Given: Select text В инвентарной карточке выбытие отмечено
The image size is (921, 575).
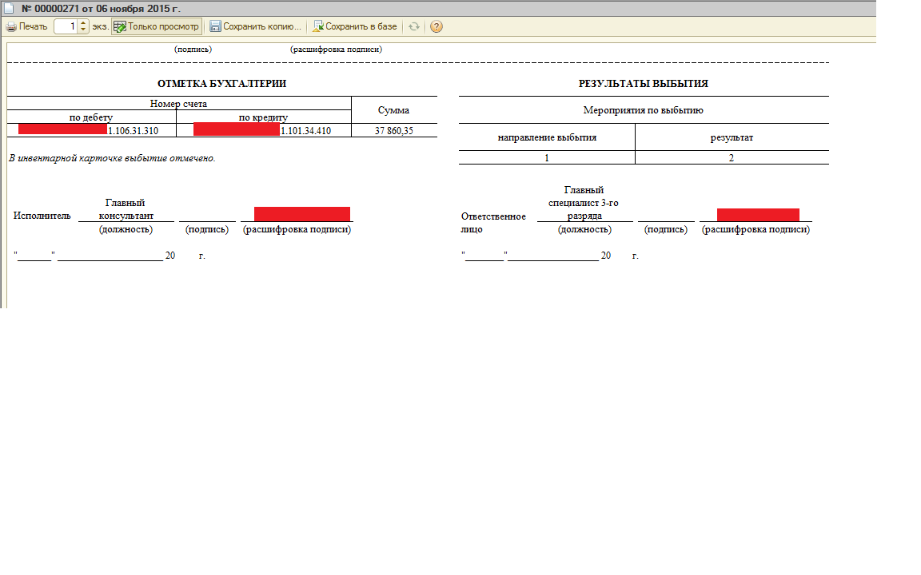Looking at the screenshot, I should pos(112,158).
